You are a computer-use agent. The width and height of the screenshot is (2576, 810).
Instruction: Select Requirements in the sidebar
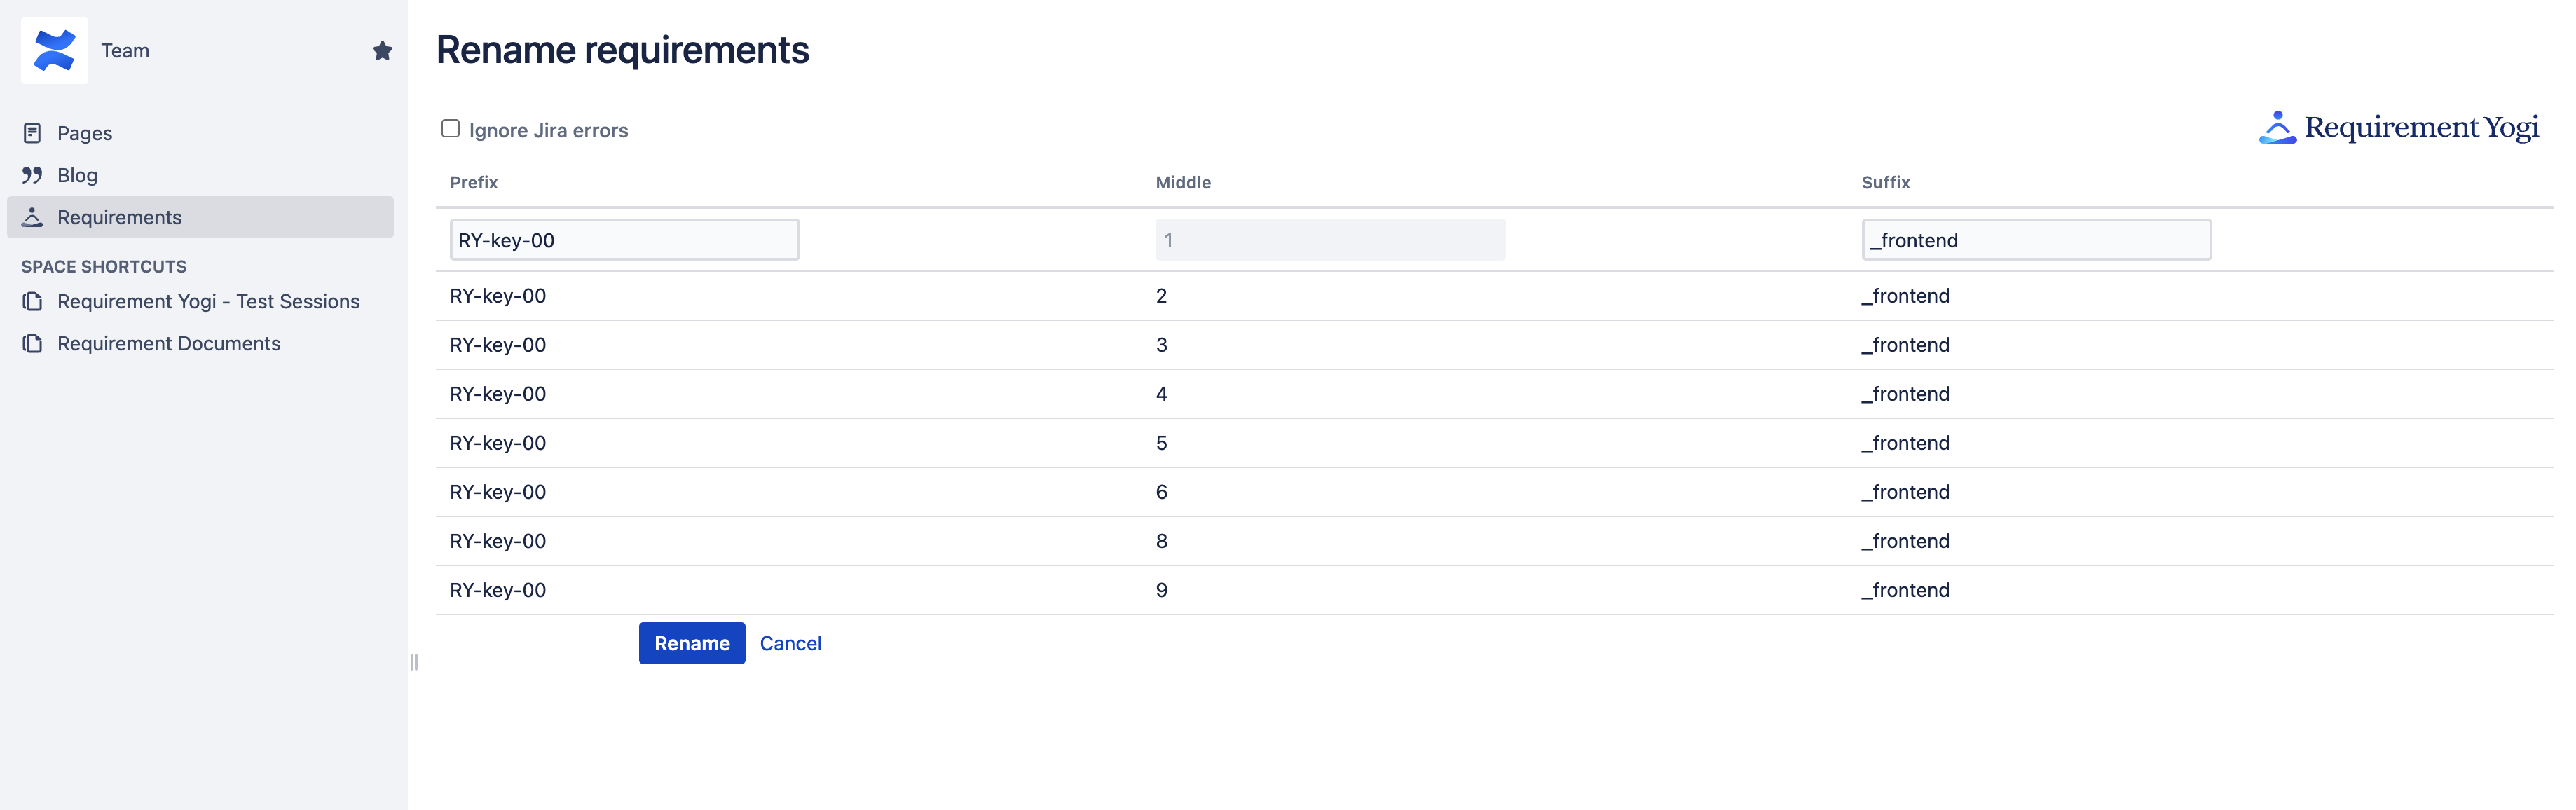tap(119, 217)
